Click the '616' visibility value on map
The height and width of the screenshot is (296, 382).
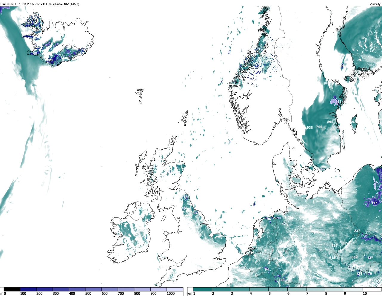pos(332,258)
